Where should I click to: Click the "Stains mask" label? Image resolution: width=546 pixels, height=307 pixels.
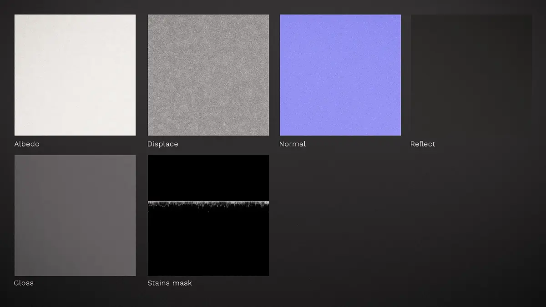pyautogui.click(x=169, y=283)
